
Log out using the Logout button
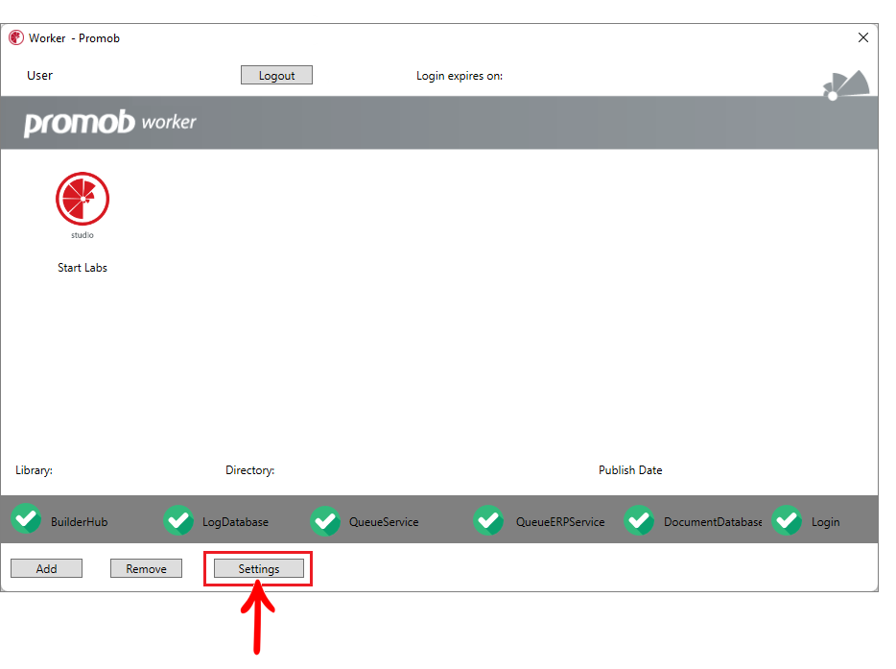tap(276, 75)
